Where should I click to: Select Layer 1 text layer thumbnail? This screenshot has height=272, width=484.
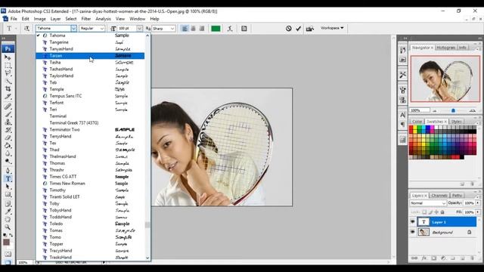[423, 221]
